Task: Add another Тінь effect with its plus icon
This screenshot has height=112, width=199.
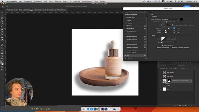Action: coord(145,55)
